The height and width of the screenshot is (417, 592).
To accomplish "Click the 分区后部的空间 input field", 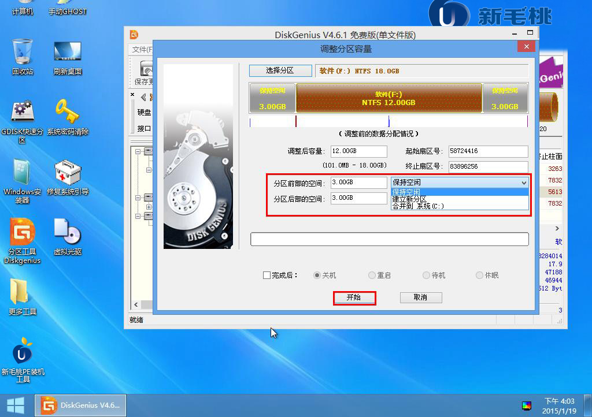I will tap(358, 198).
